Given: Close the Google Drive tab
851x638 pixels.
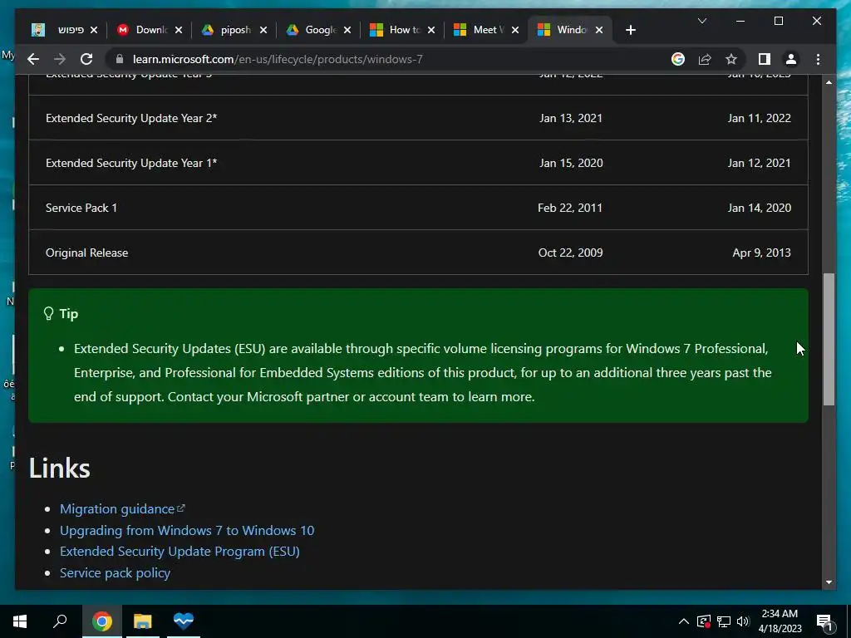Looking at the screenshot, I should click(x=347, y=30).
